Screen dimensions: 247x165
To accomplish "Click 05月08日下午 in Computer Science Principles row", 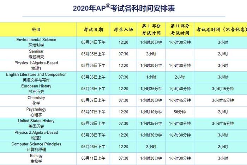I will [x=93, y=147].
